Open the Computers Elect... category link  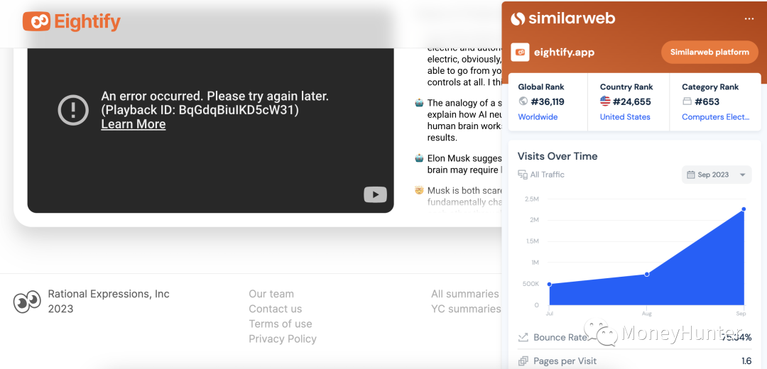click(715, 117)
